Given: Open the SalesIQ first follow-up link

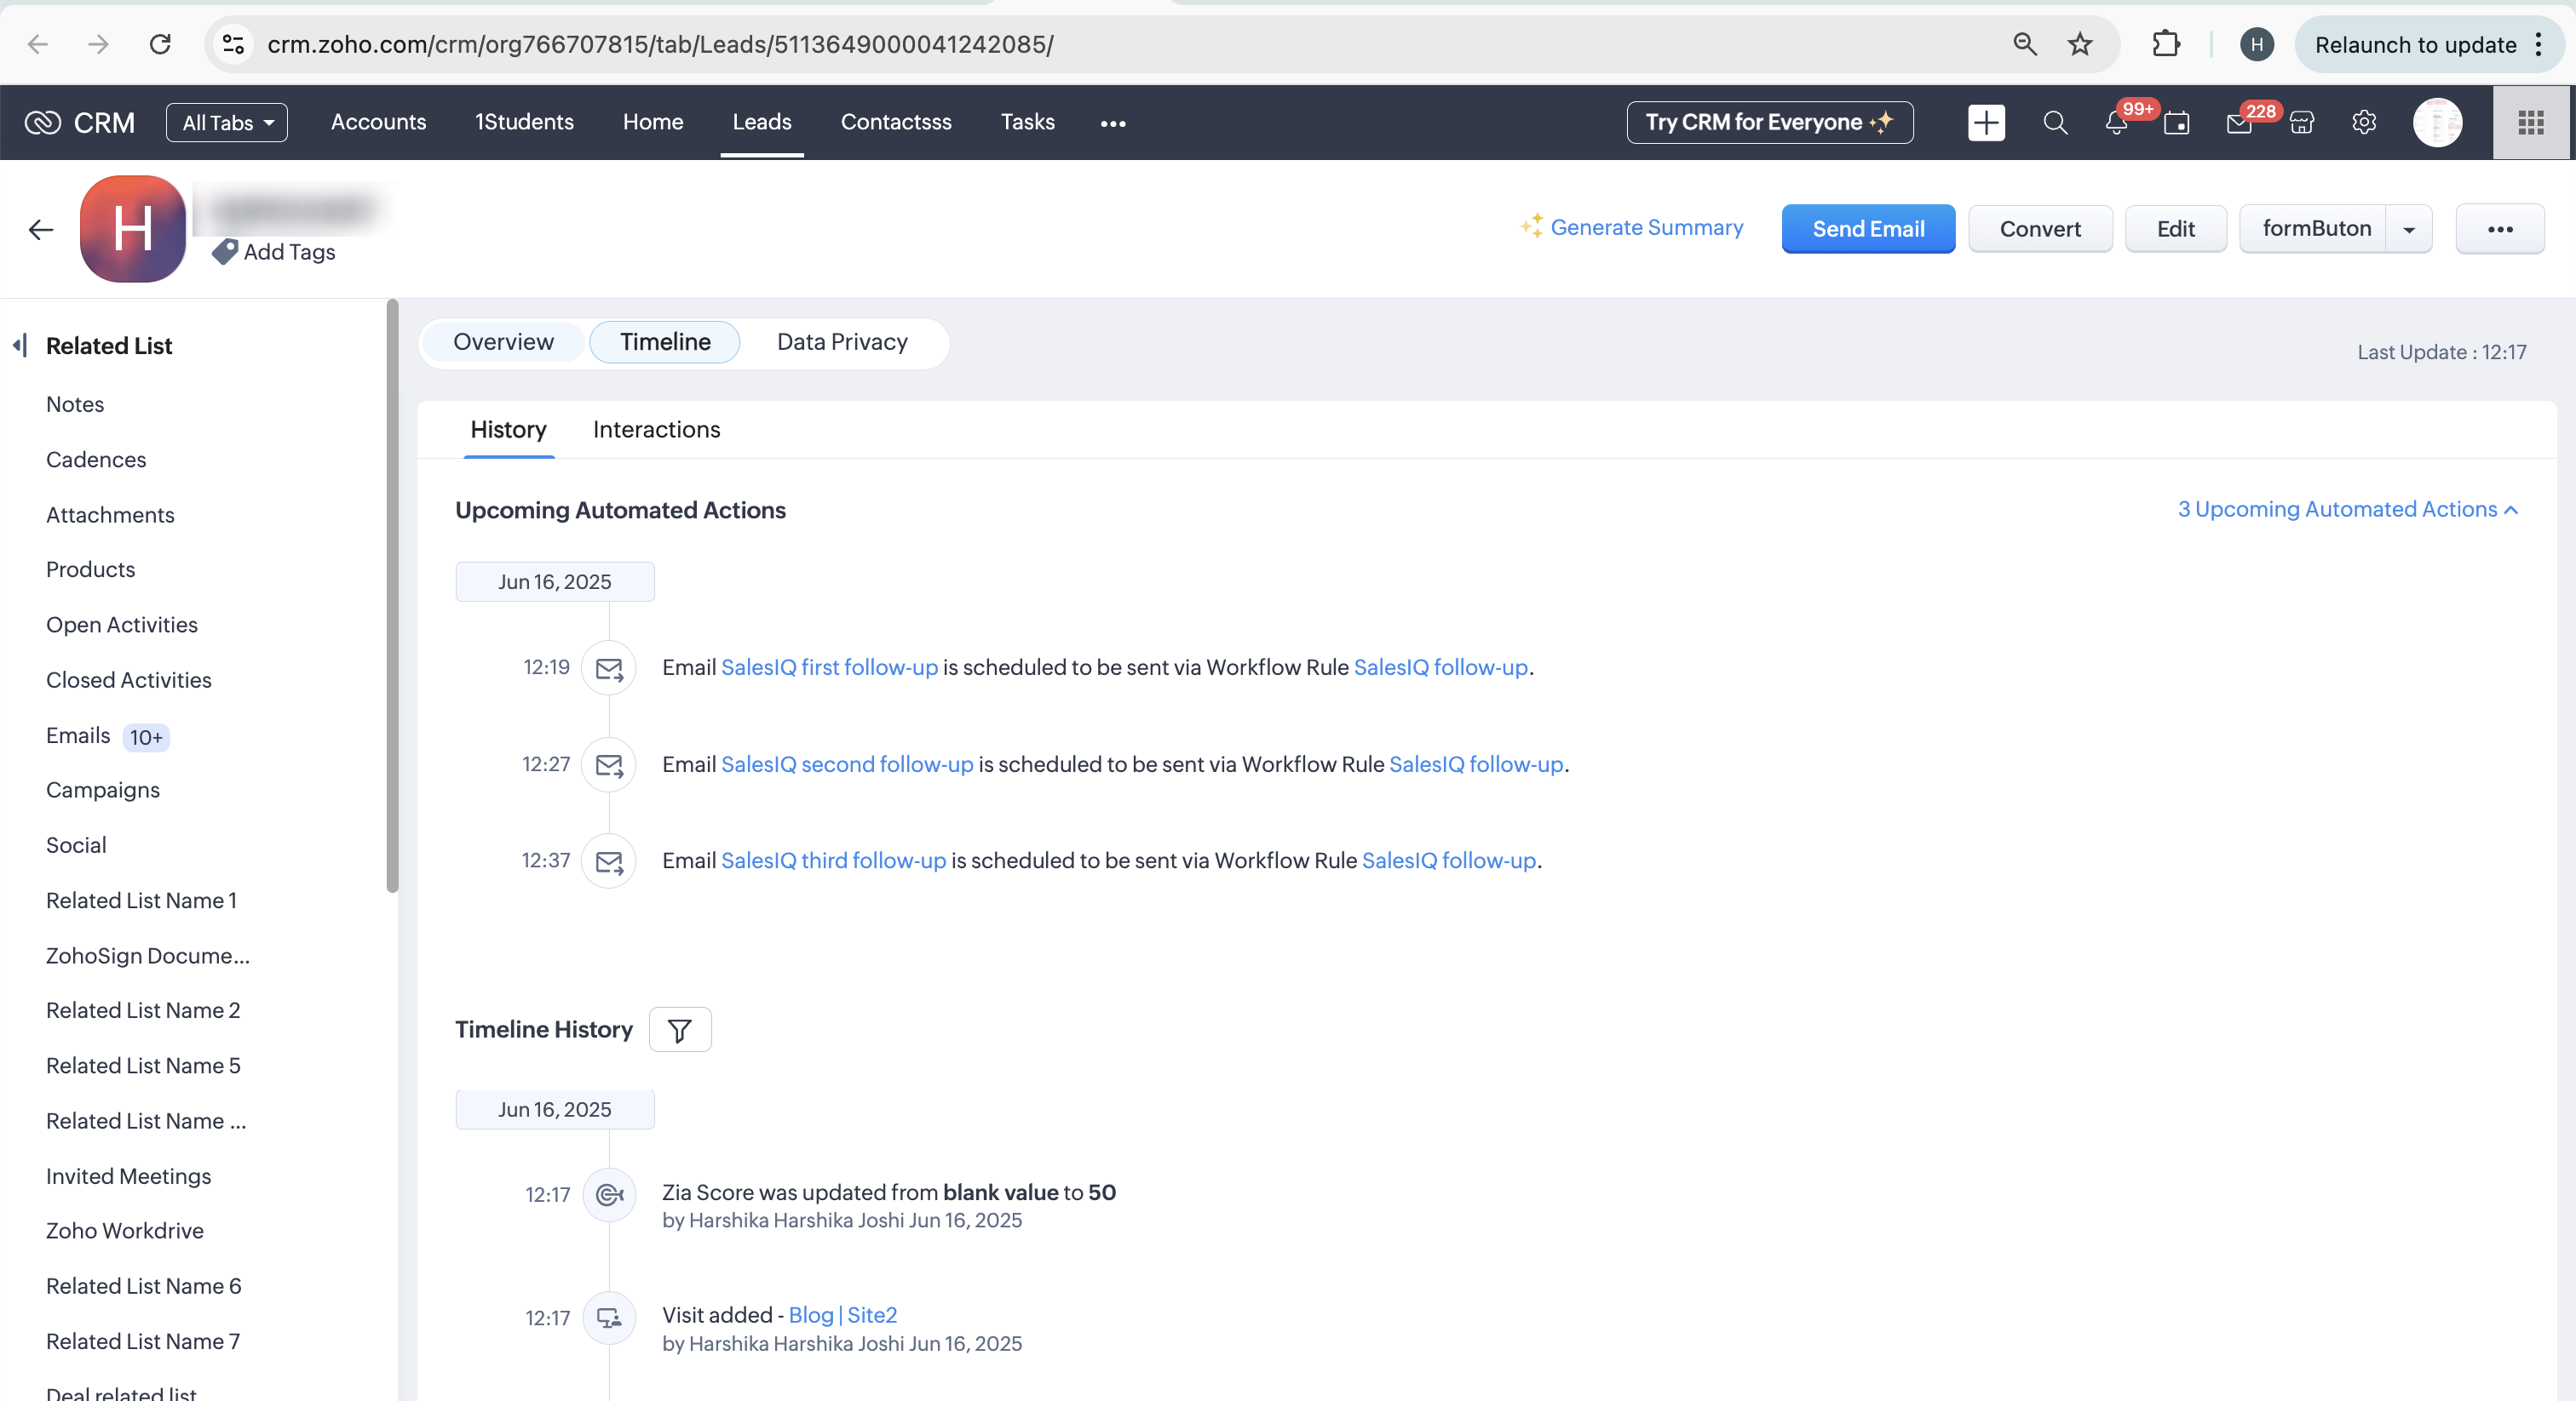Looking at the screenshot, I should (829, 667).
